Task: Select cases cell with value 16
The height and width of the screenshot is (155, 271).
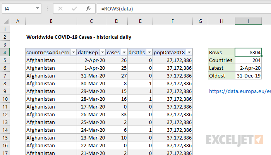Action: (x=117, y=99)
